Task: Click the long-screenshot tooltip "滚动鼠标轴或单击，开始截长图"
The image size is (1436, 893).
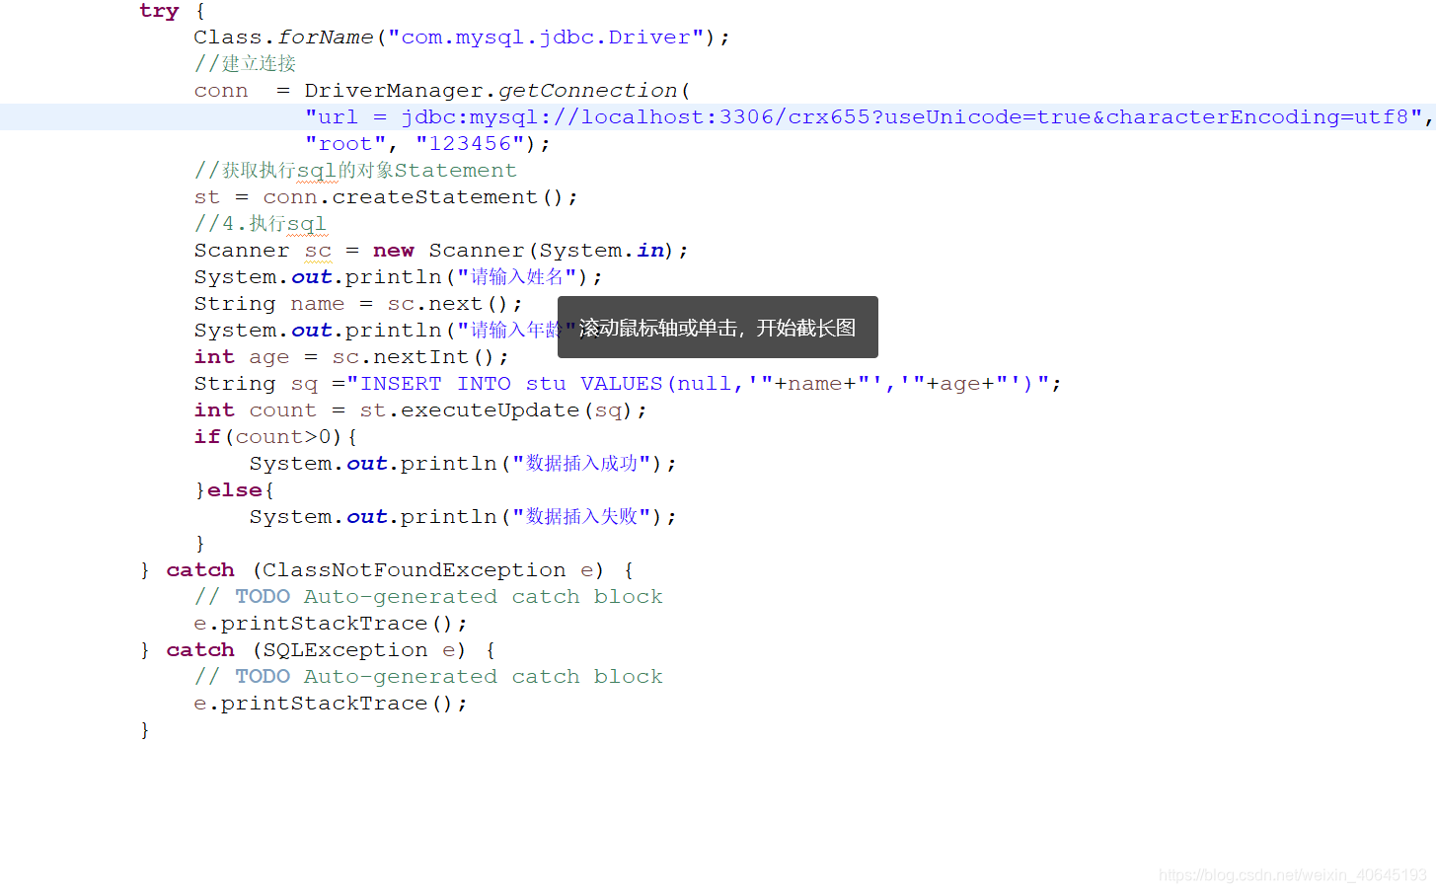Action: (718, 328)
